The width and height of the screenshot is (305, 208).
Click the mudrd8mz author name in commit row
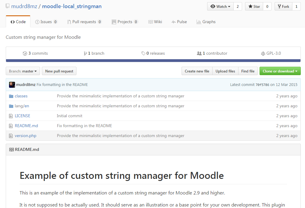(x=26, y=85)
